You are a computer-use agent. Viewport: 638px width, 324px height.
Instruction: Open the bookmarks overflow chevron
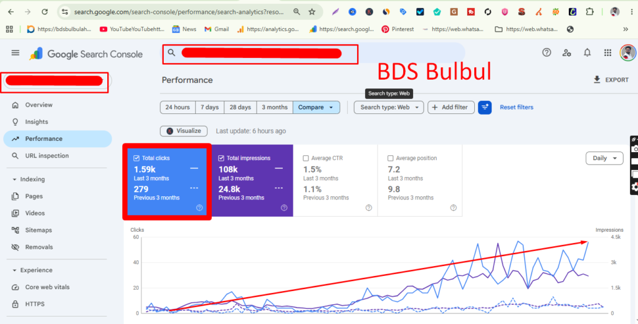click(x=626, y=29)
